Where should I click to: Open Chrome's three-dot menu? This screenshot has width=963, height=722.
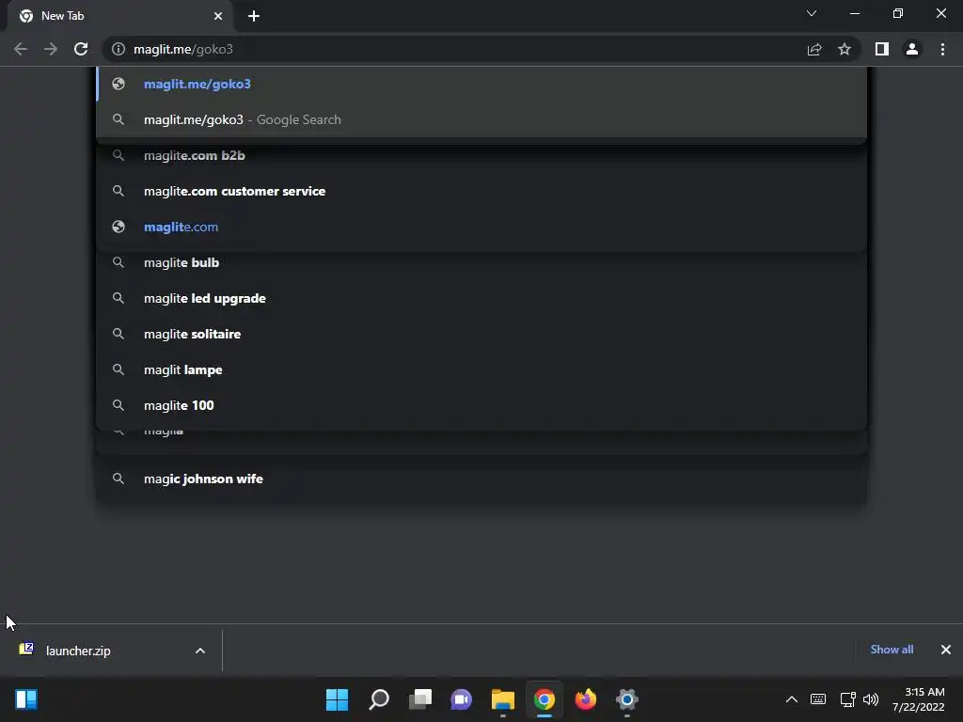pos(942,49)
